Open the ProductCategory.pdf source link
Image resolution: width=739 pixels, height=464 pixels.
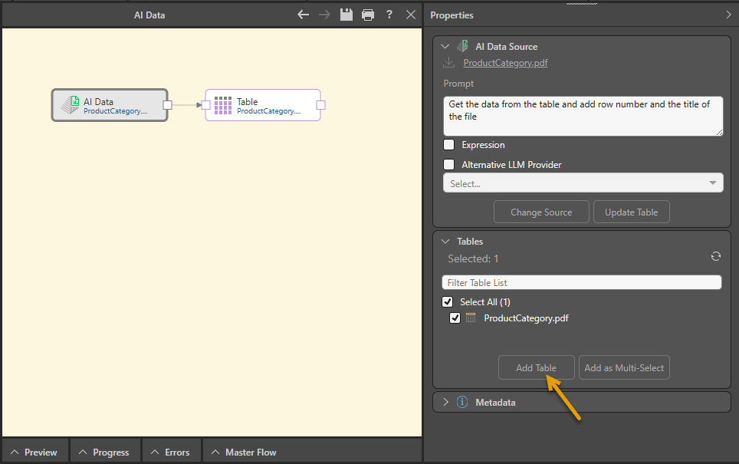505,63
